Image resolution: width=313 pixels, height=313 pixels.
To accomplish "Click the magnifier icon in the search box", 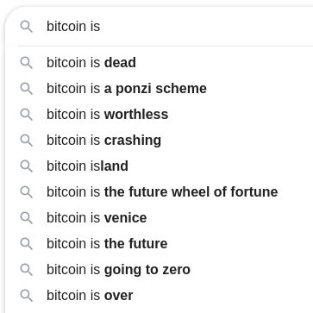I will [27, 27].
